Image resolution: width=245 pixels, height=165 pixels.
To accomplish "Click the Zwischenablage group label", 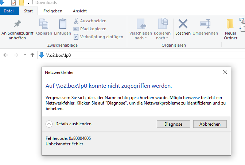I will coord(62,45).
